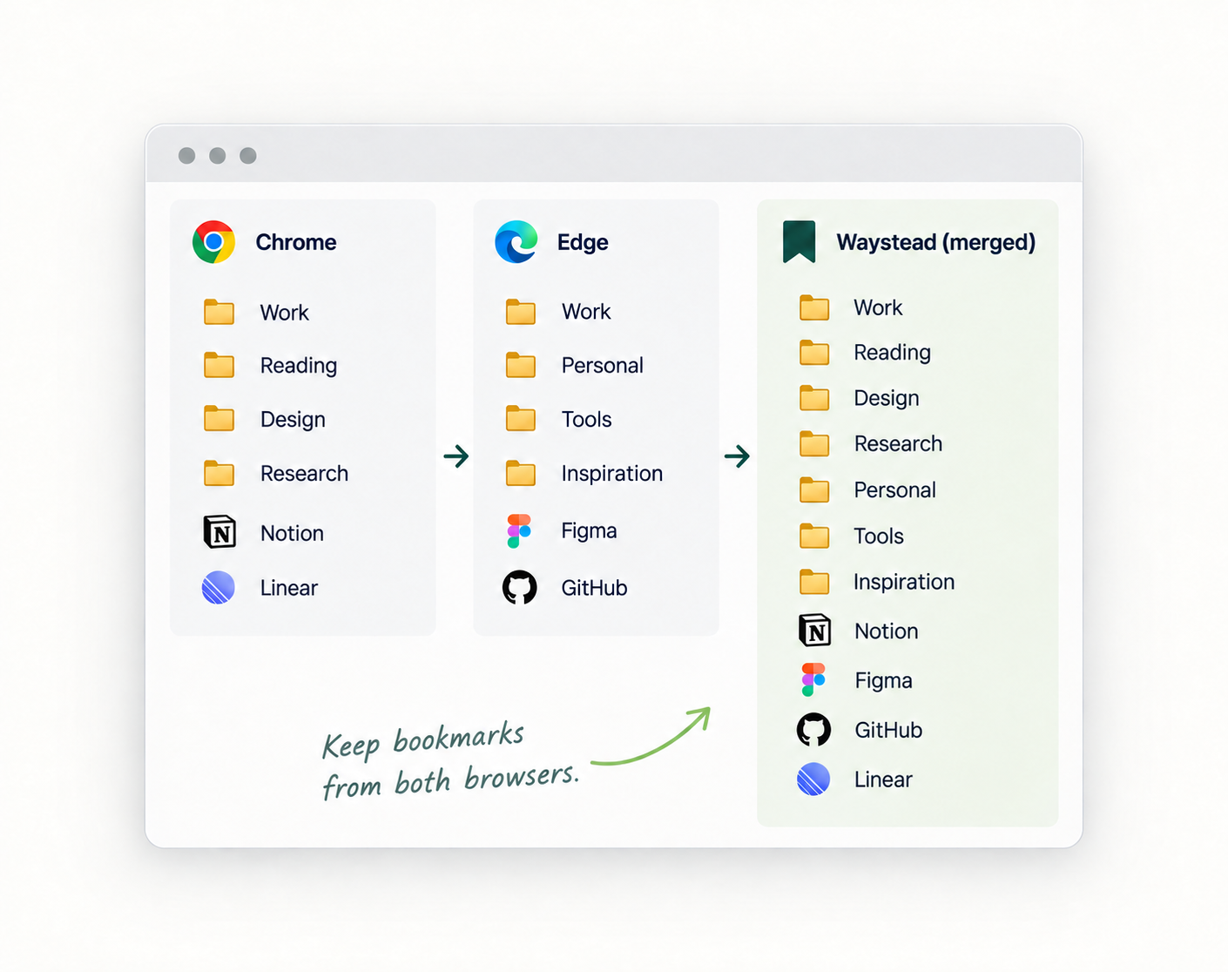Click the Waystead (merged) title text
The height and width of the screenshot is (972, 1228).
tap(936, 242)
